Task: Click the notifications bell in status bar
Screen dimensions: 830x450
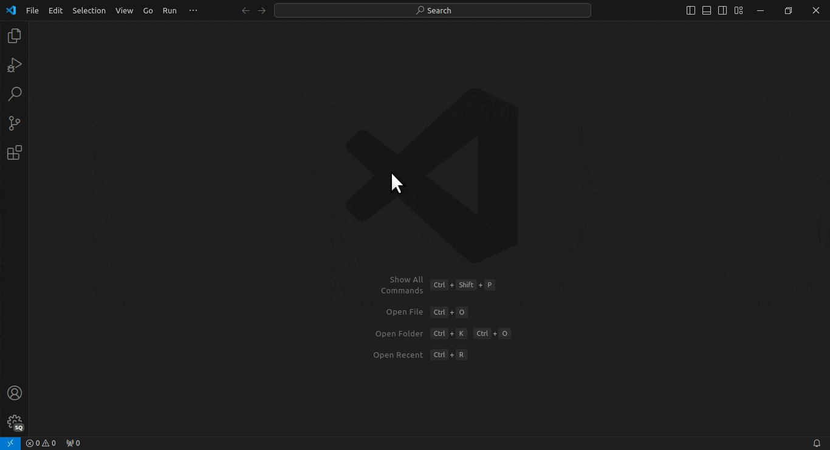Action: [x=817, y=443]
